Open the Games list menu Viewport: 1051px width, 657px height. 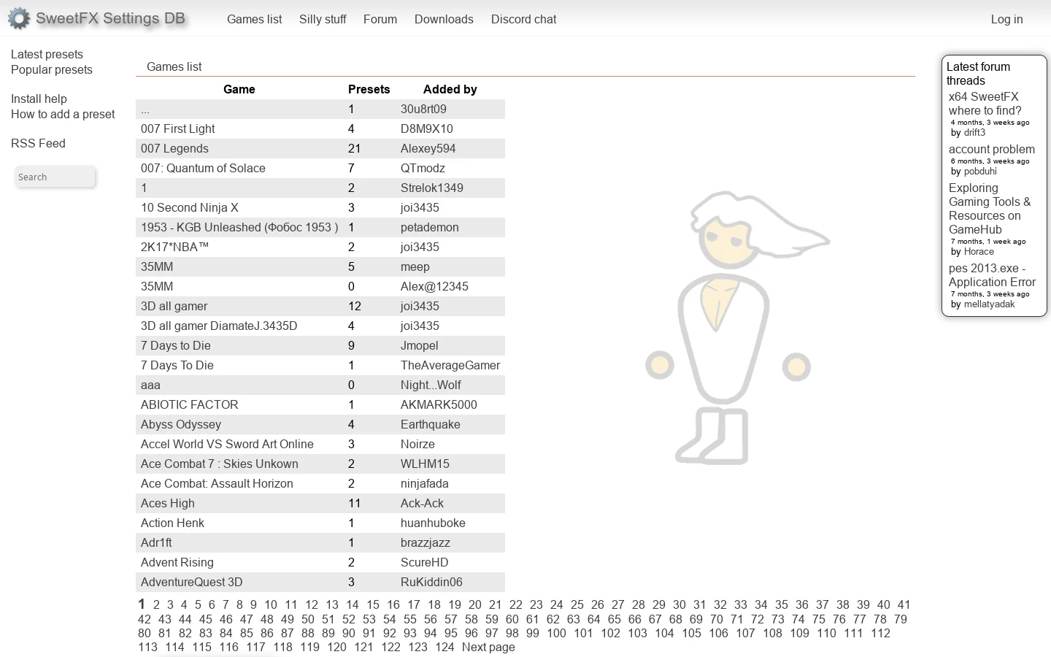[254, 19]
